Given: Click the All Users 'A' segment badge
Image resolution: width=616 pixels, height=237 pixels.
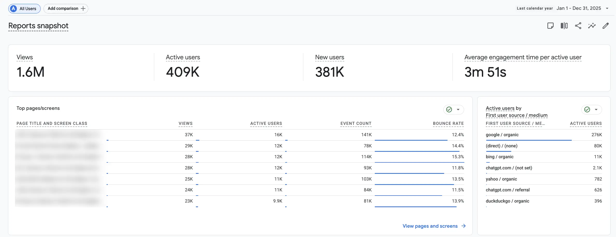Looking at the screenshot, I should [13, 9].
